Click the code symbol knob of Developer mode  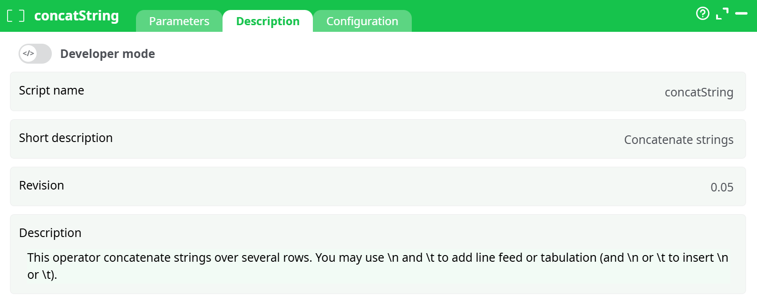[29, 54]
